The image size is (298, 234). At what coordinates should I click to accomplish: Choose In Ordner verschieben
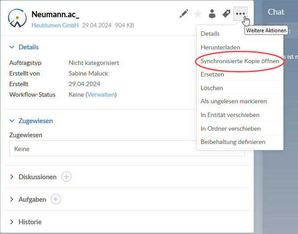(x=240, y=128)
